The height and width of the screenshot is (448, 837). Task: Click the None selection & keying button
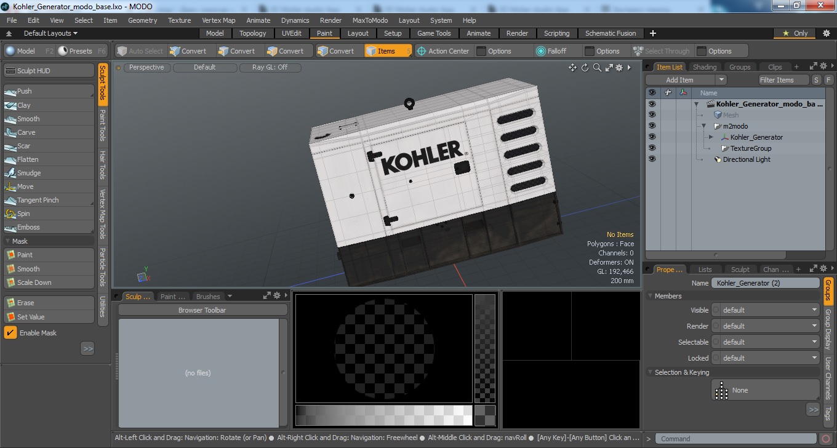click(766, 390)
